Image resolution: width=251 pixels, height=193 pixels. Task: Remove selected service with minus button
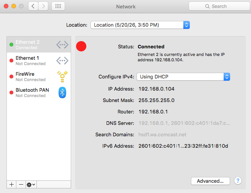21,185
